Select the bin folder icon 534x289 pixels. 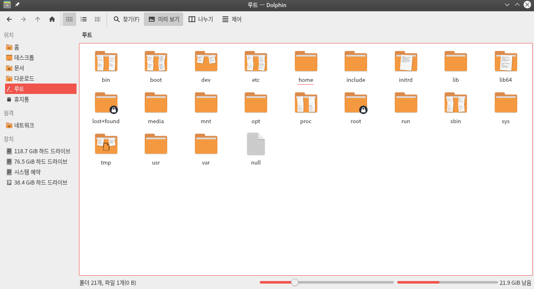(106, 61)
